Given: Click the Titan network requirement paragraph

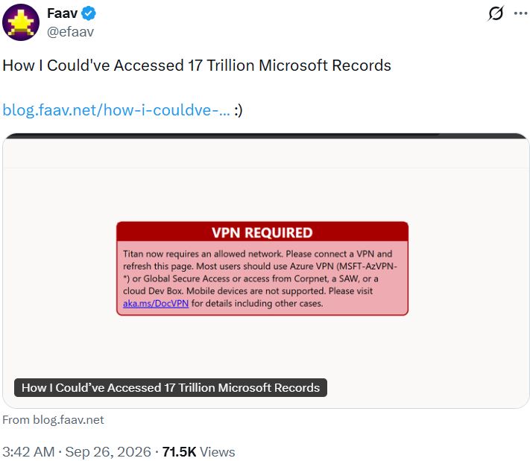Looking at the screenshot, I should (260, 279).
